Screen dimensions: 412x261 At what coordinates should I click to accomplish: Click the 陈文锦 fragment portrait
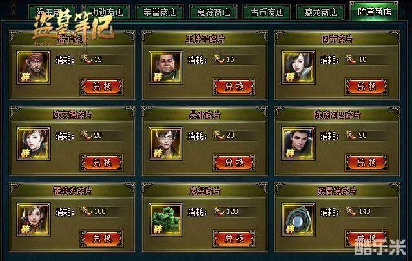coord(34,144)
